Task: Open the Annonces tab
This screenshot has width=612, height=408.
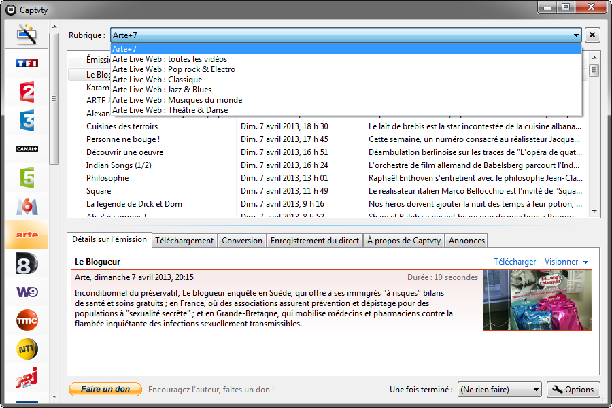Action: point(466,241)
